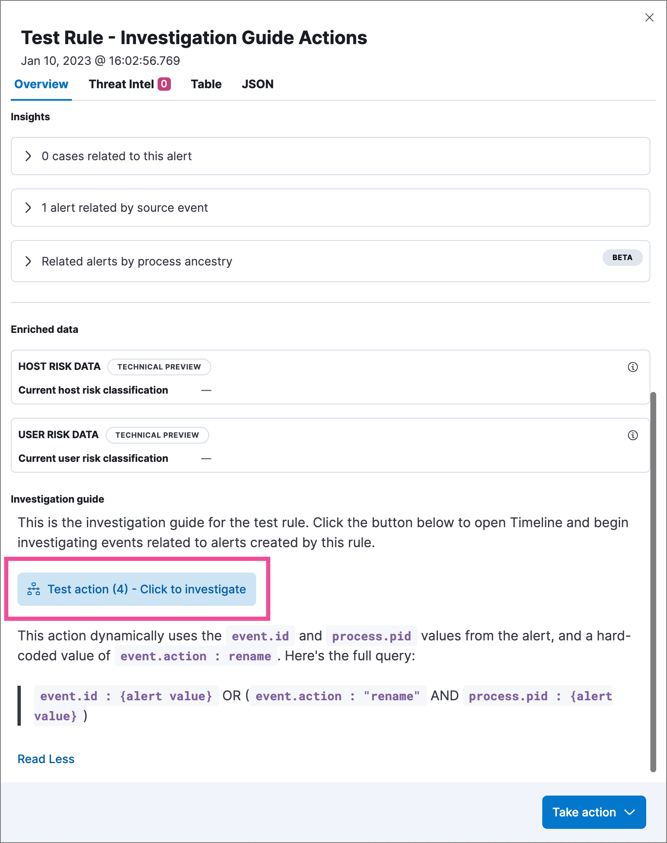The width and height of the screenshot is (667, 843).
Task: Click the Threat Intel count badge
Action: click(164, 84)
